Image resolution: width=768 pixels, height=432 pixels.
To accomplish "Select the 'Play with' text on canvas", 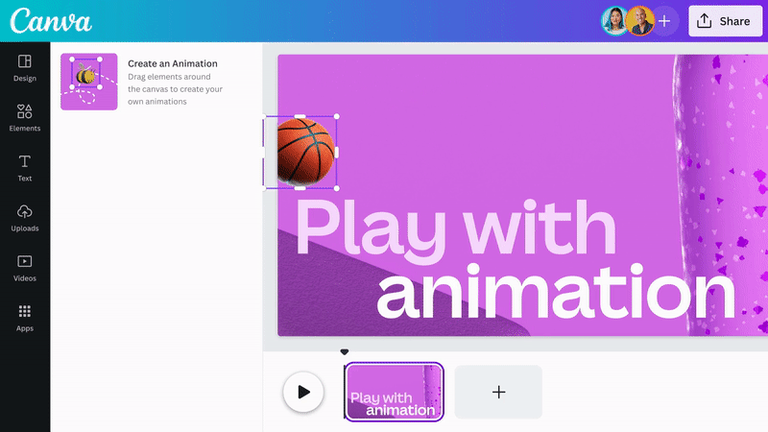I will point(455,228).
